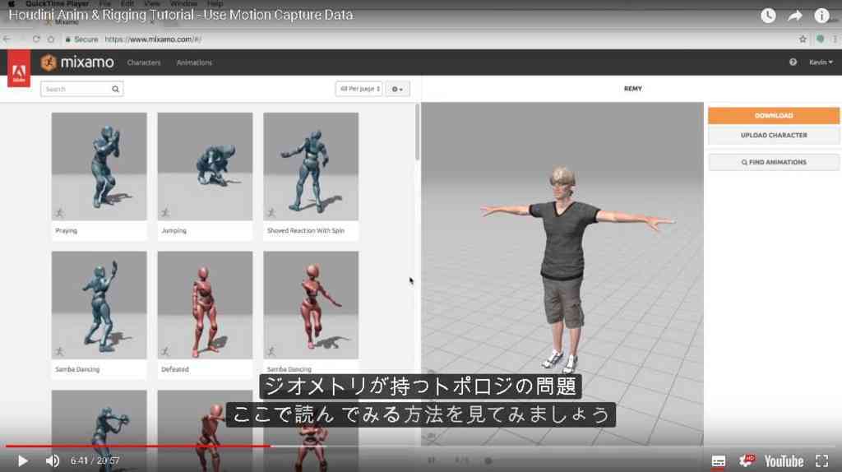Bookmark the page with the star icon

point(803,39)
